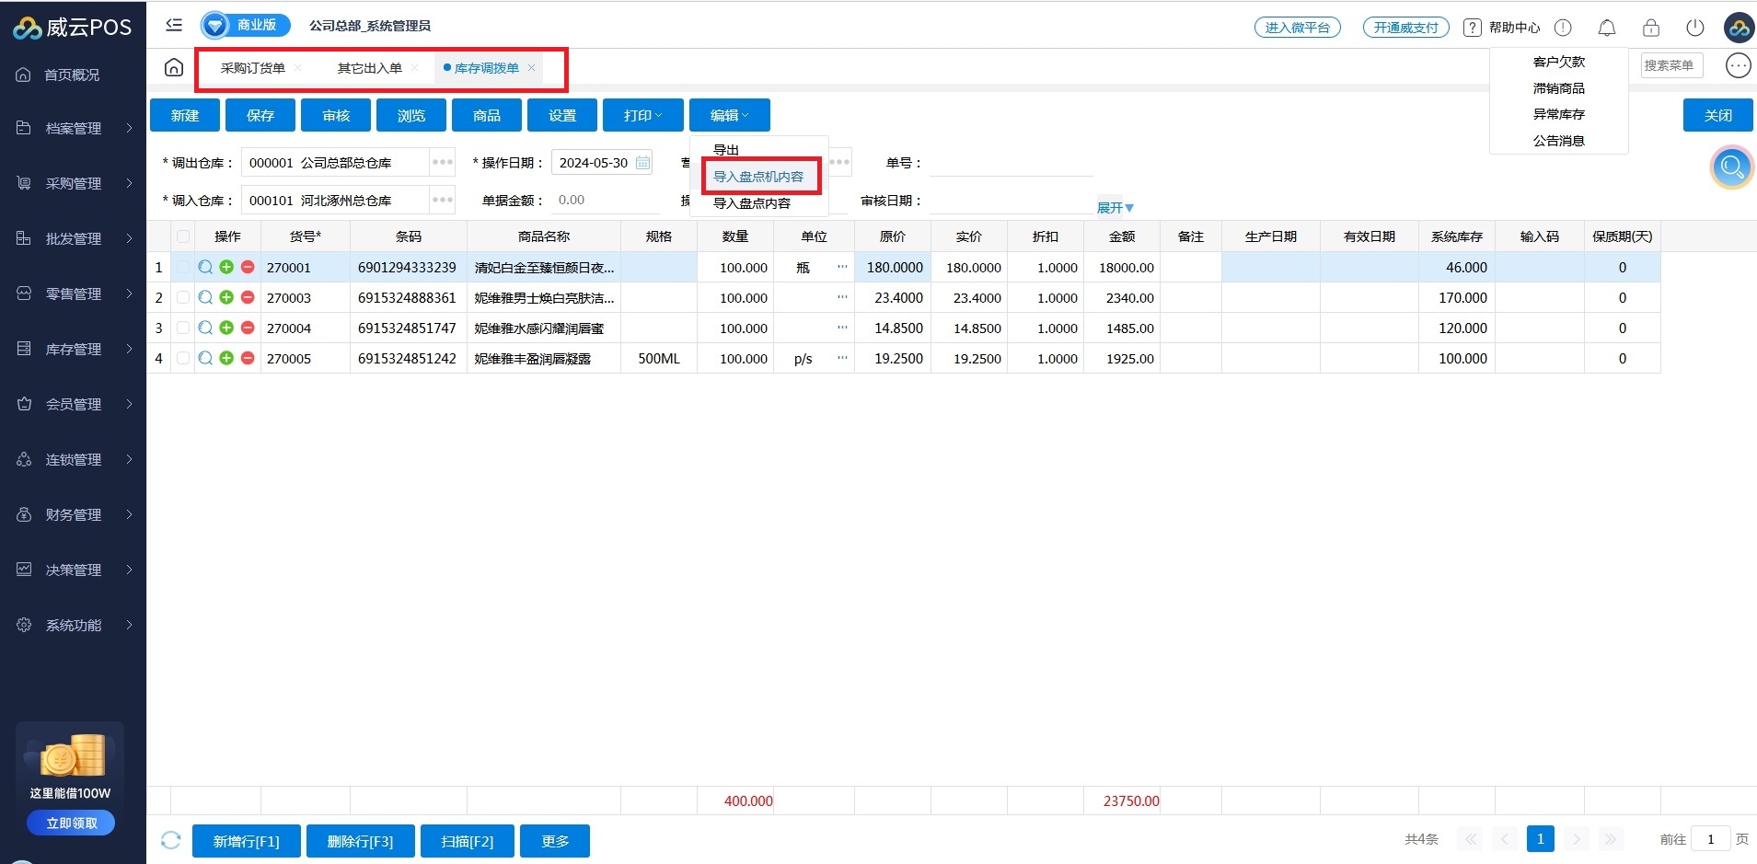Image resolution: width=1757 pixels, height=864 pixels.
Task: Click the 保存 button
Action: 260,115
